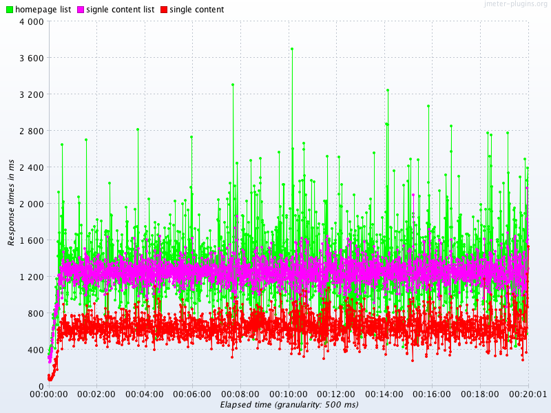Click the 00:06:00 time axis label
The image size is (551, 413).
pyautogui.click(x=192, y=395)
